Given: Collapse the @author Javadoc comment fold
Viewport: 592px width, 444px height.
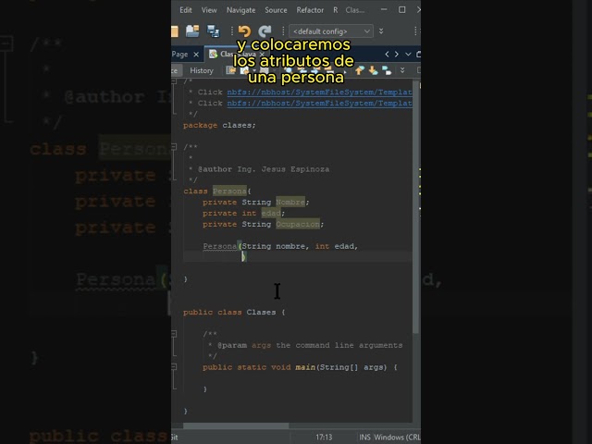Looking at the screenshot, I should click(x=174, y=146).
